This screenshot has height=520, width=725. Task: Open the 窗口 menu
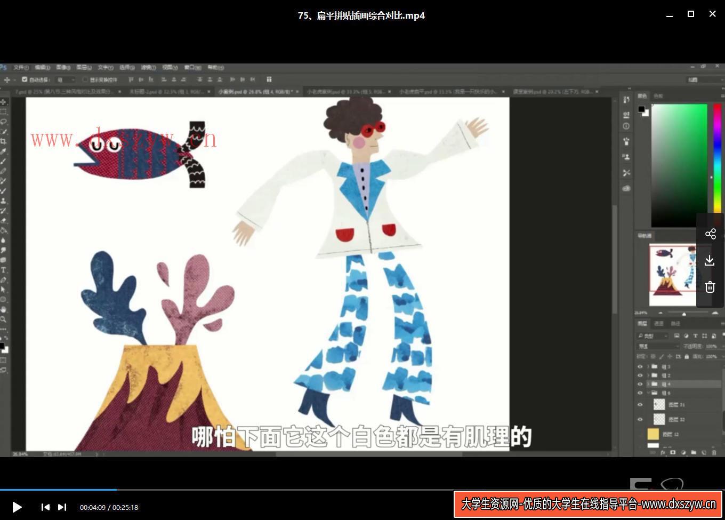point(192,67)
